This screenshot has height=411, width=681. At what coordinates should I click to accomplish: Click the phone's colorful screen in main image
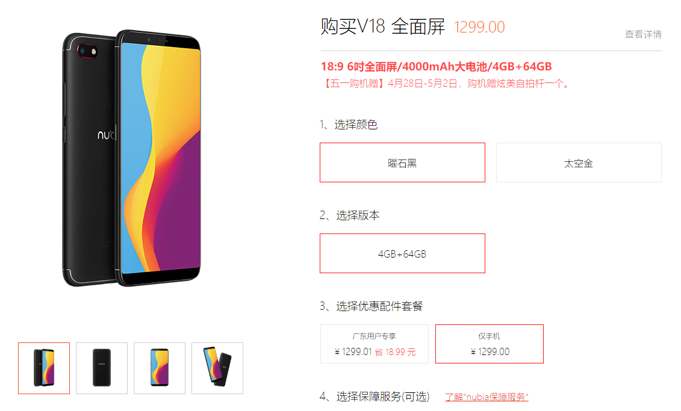(x=161, y=157)
